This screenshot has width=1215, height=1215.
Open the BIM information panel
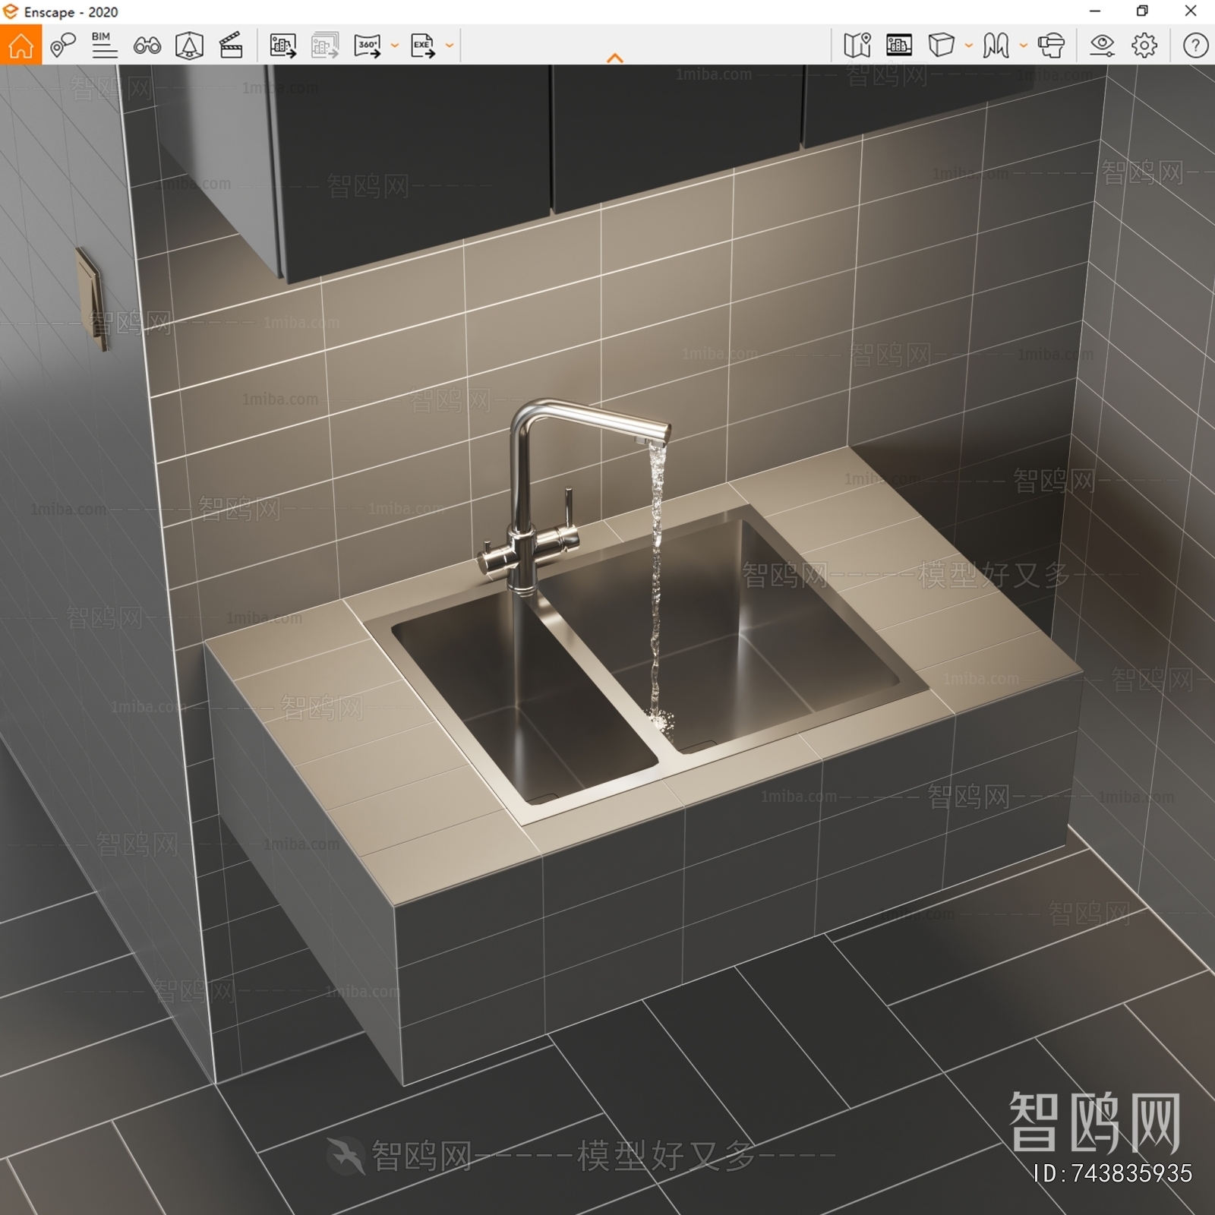pyautogui.click(x=104, y=46)
